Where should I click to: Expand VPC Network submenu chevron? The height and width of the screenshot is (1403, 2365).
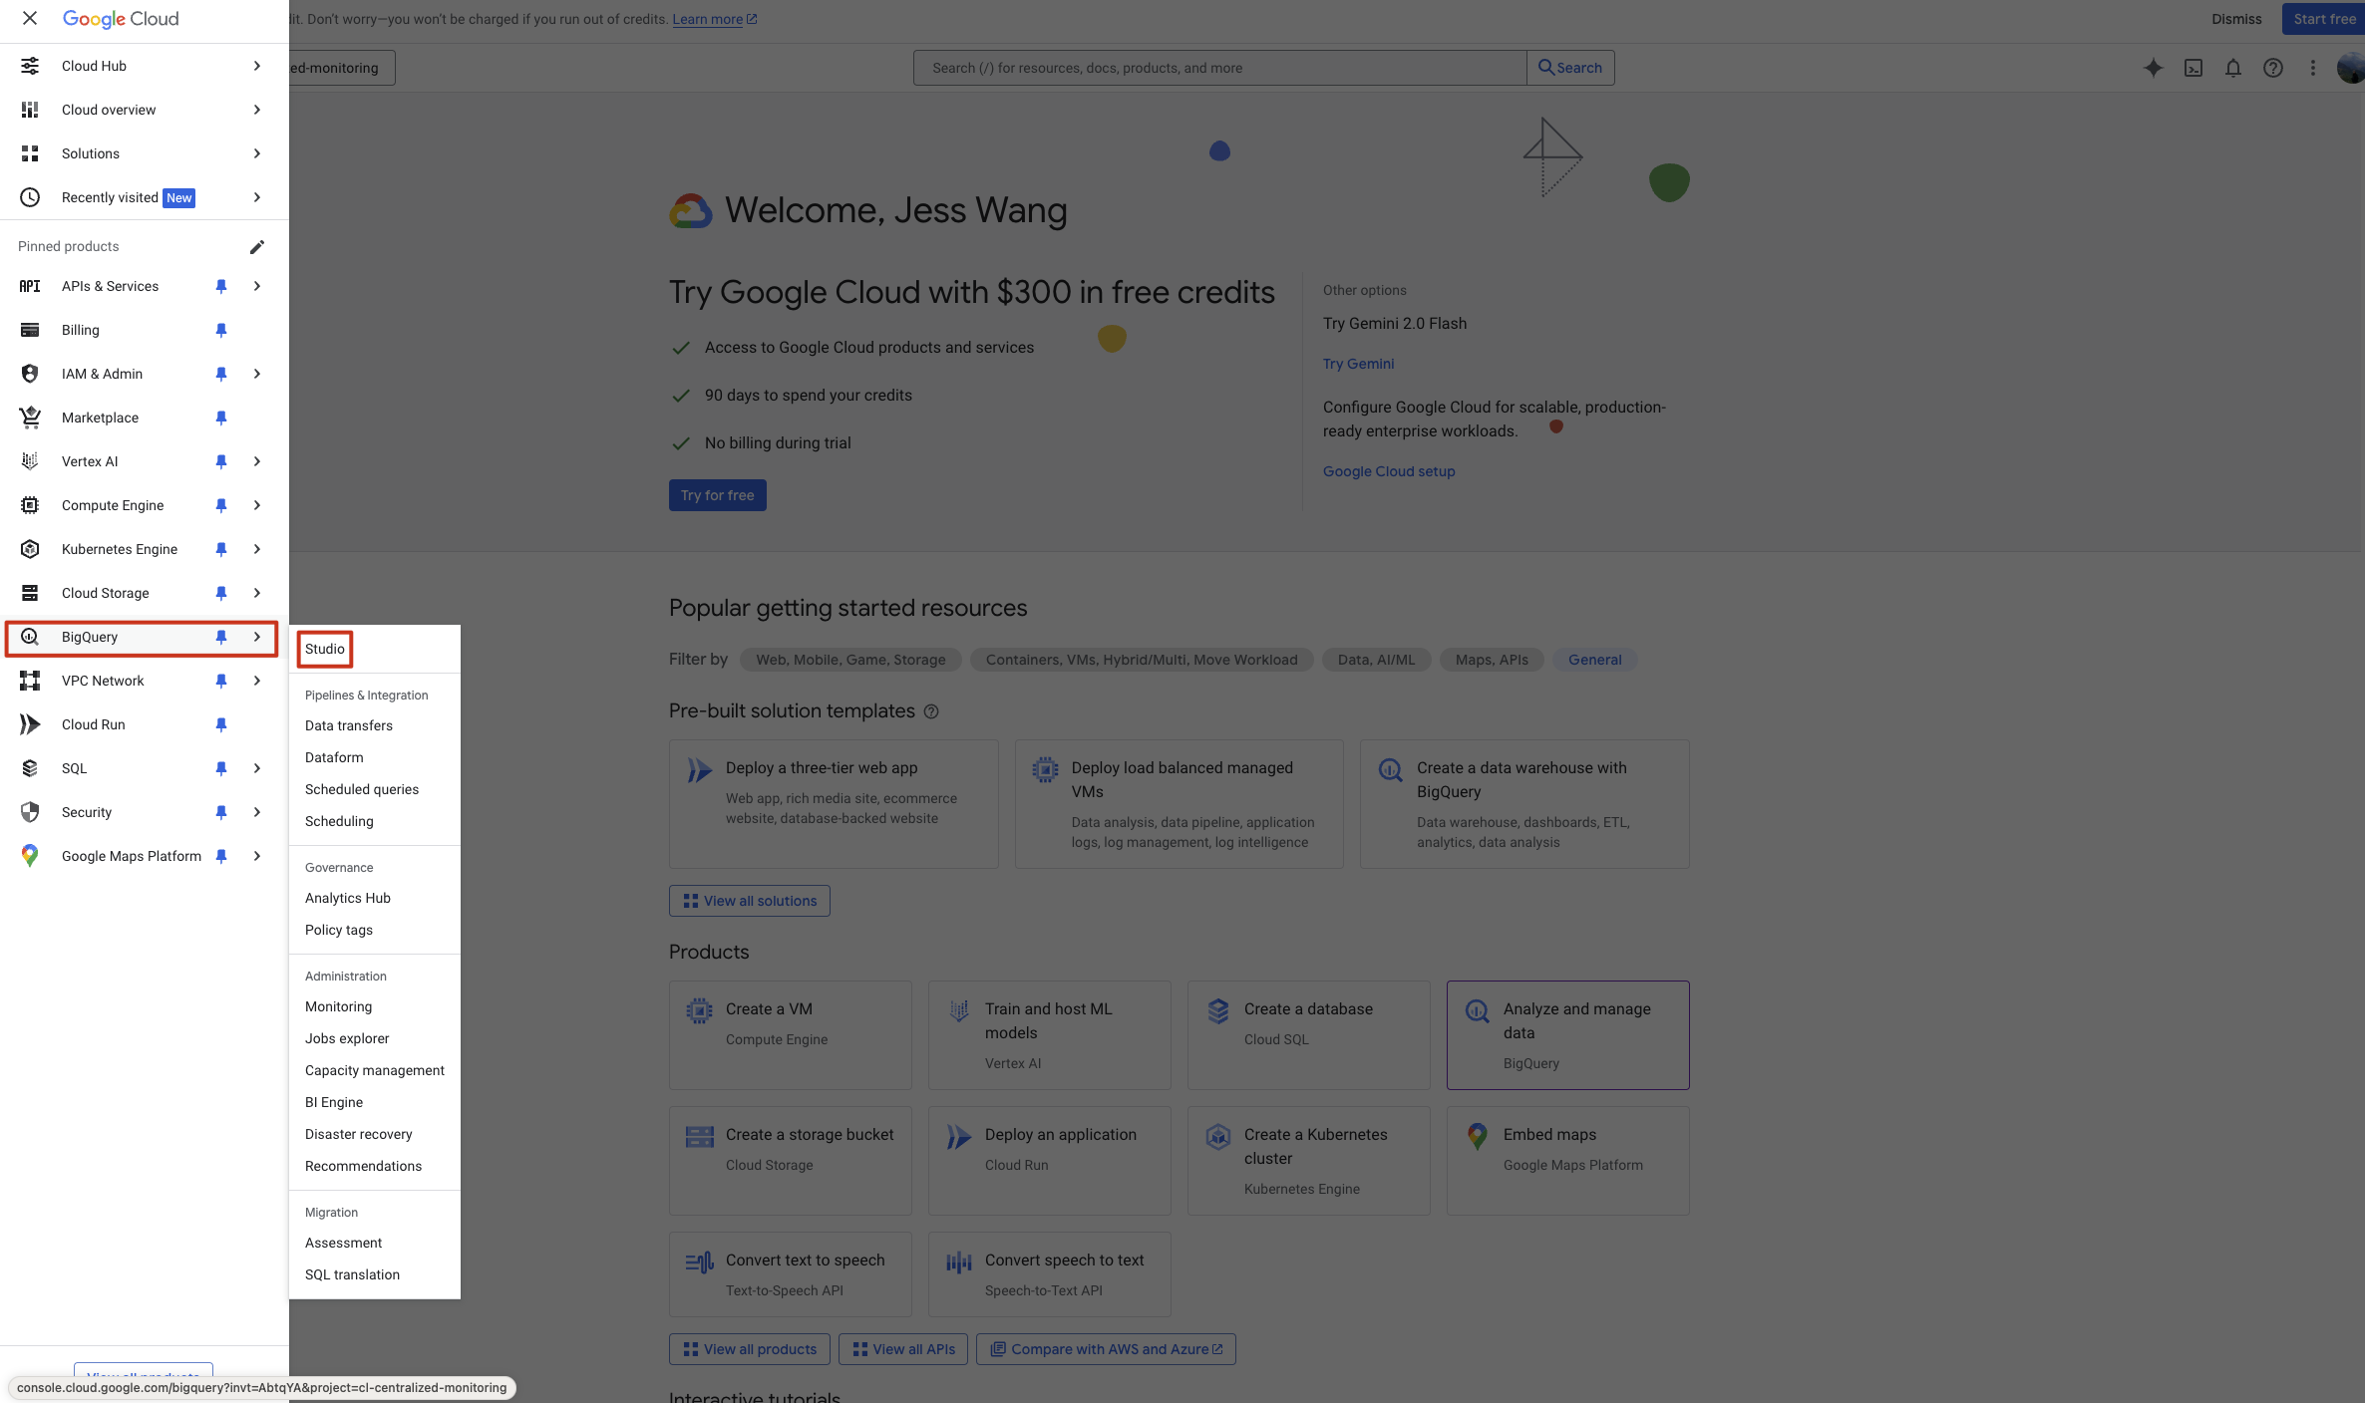coord(257,681)
